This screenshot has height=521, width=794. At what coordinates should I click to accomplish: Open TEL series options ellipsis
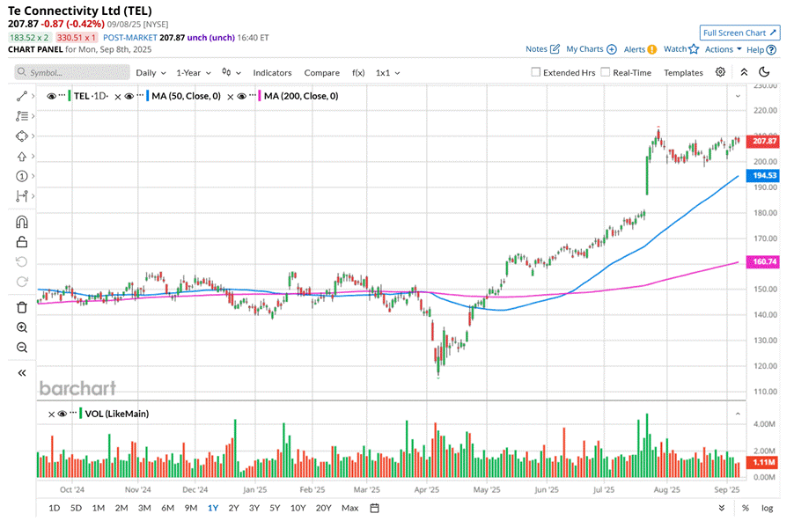point(62,95)
